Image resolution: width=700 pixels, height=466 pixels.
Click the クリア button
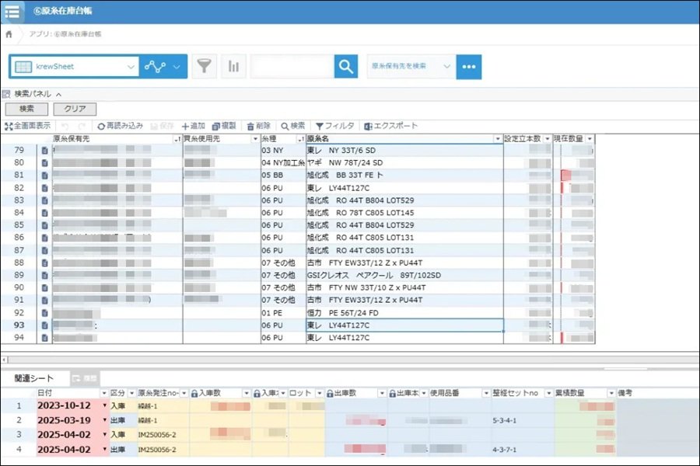click(75, 109)
